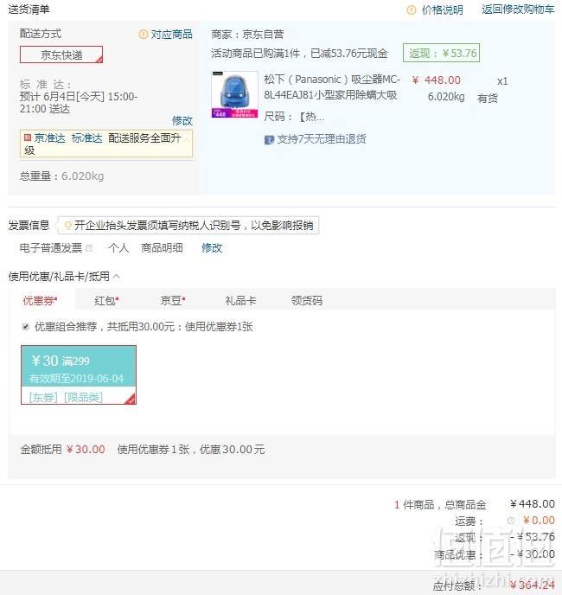Image resolution: width=562 pixels, height=595 pixels.
Task: Switch to the 优惠券 tab
Action: tap(40, 301)
